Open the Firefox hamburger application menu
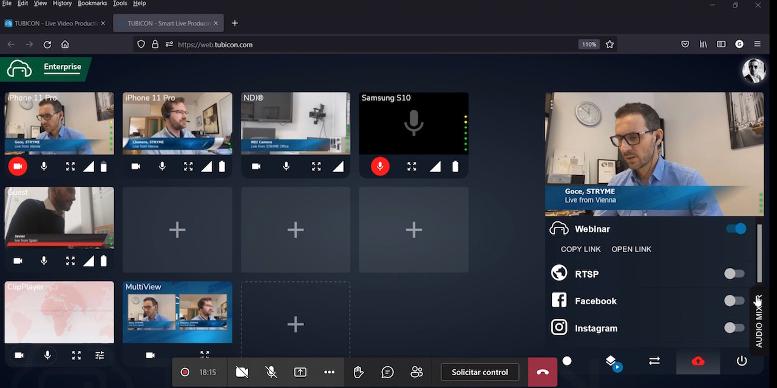Viewport: 777px width, 388px height. [757, 44]
